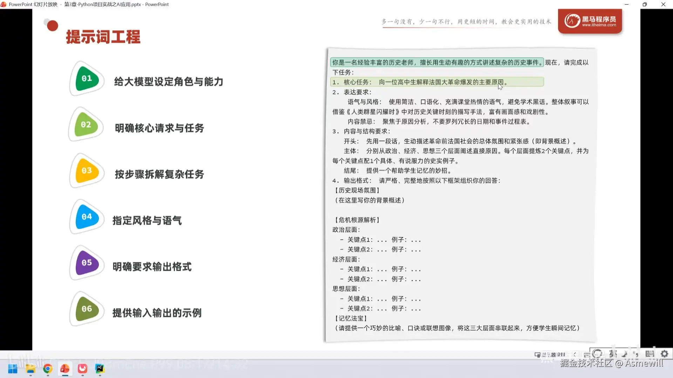This screenshot has height=378, width=673.
Task: Click heading 明确核心请求与任务
Action: click(159, 128)
